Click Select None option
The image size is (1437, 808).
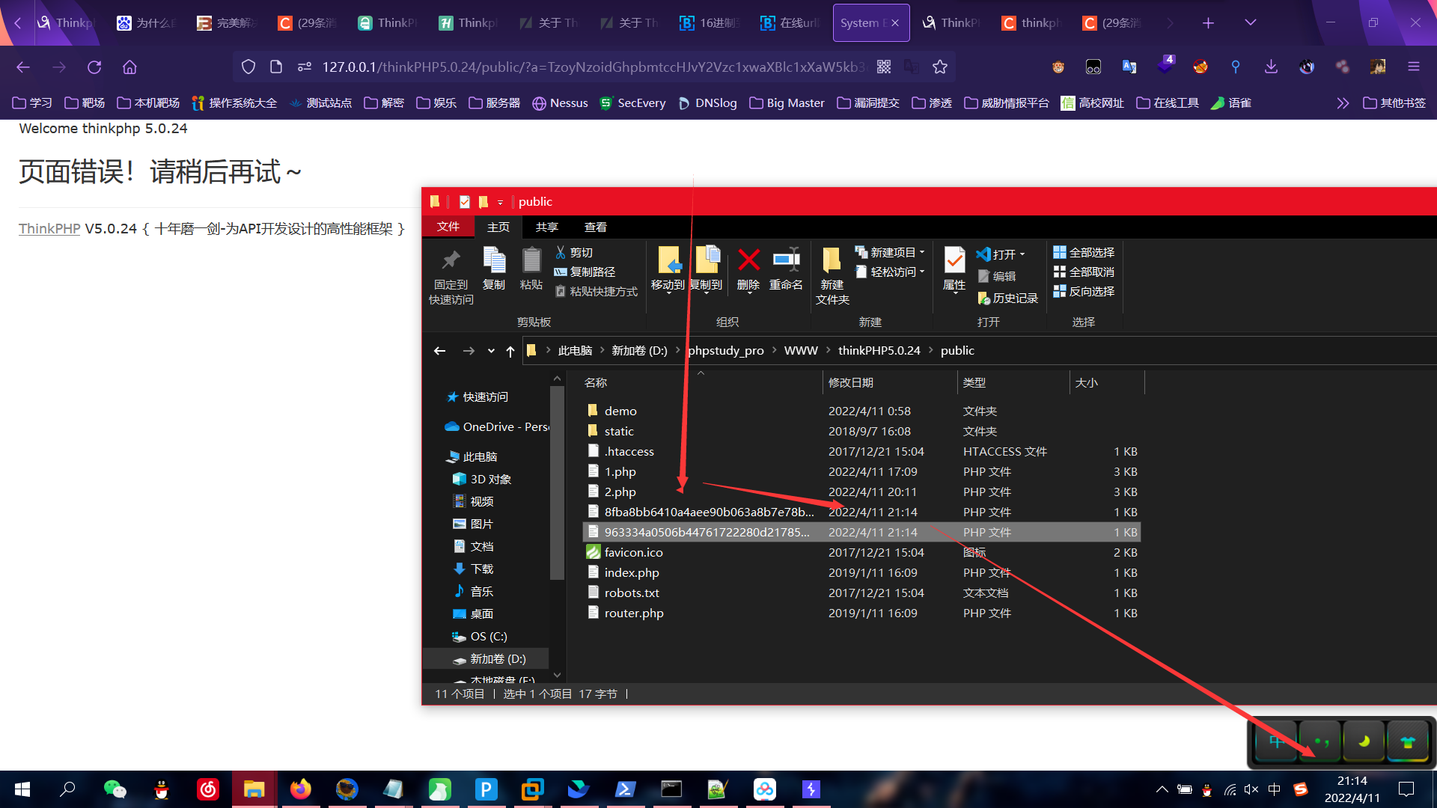pos(1084,272)
